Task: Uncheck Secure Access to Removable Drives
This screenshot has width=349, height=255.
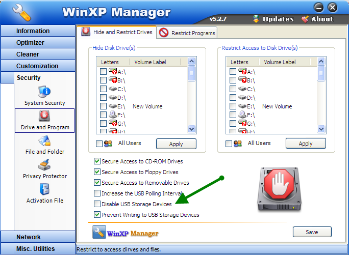Action: click(x=97, y=183)
